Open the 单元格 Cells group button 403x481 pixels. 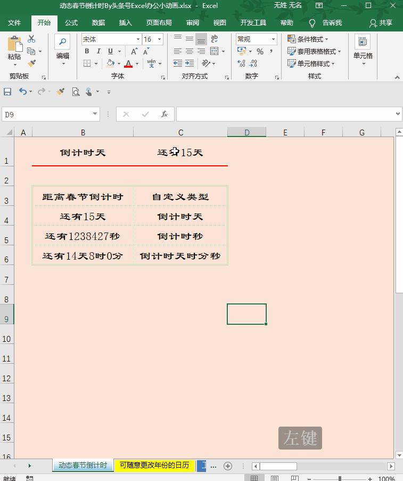click(x=363, y=49)
